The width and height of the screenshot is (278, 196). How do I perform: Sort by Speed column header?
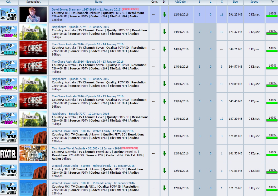(x=254, y=2)
